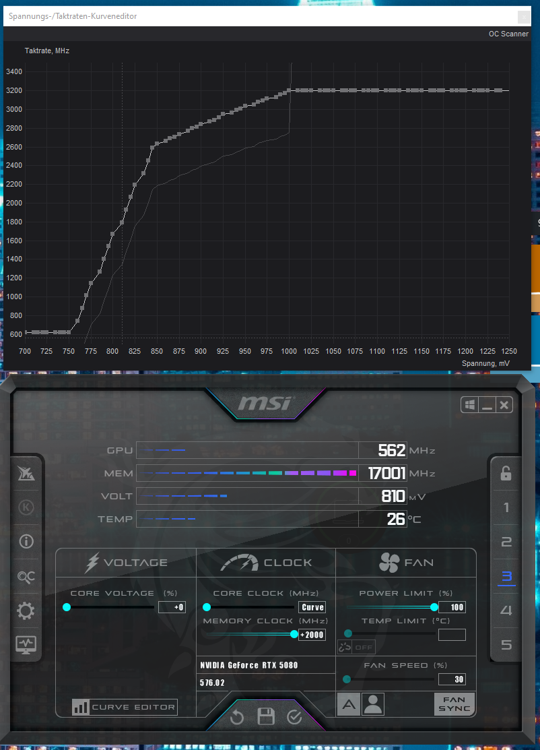
Task: Click the save floppy disk icon
Action: 266,716
